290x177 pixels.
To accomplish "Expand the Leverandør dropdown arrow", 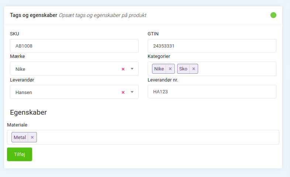I will pyautogui.click(x=132, y=92).
